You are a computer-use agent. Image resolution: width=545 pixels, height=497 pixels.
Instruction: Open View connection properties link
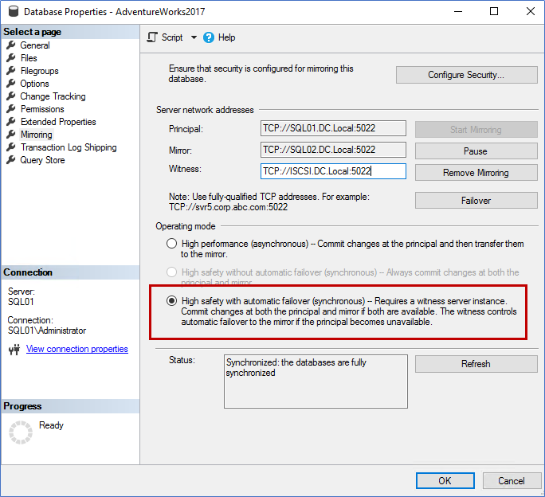point(76,349)
